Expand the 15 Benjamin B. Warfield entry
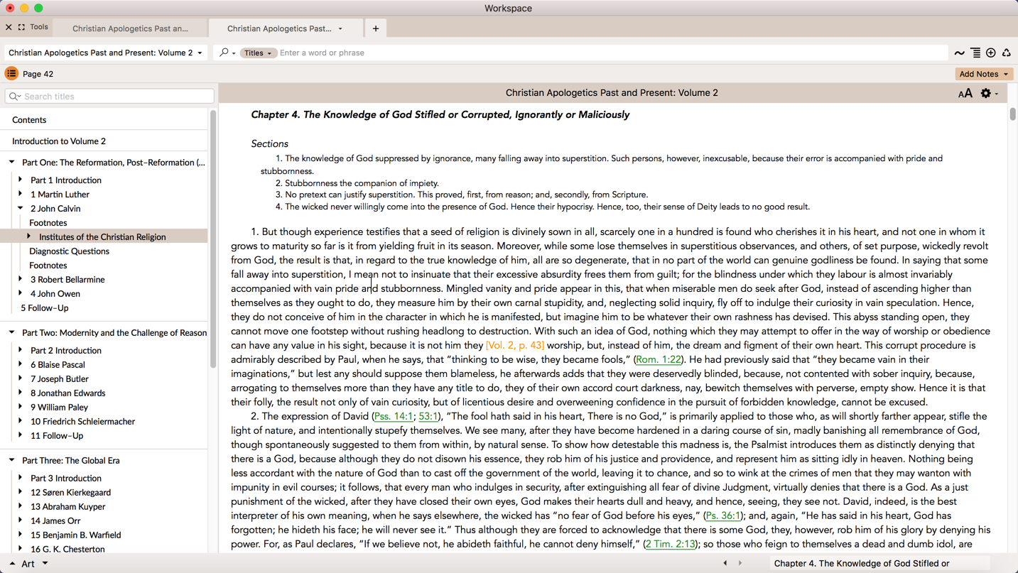 [x=21, y=535]
